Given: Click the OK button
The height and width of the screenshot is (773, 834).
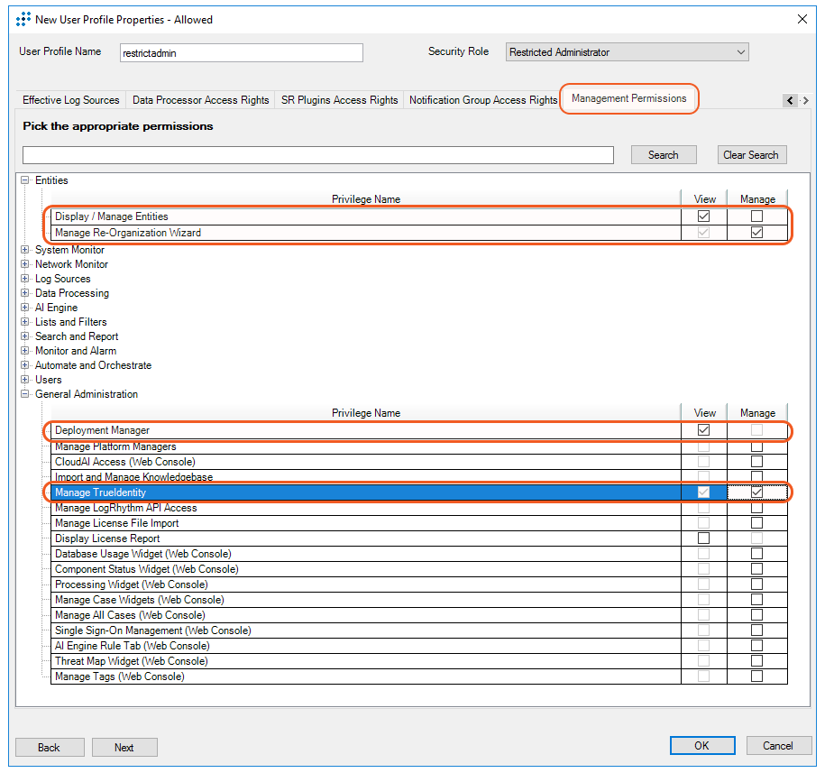Looking at the screenshot, I should pos(701,746).
